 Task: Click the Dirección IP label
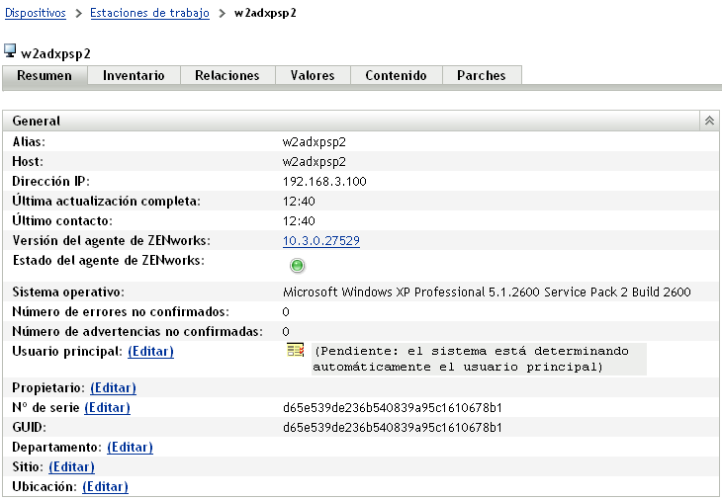click(x=50, y=181)
